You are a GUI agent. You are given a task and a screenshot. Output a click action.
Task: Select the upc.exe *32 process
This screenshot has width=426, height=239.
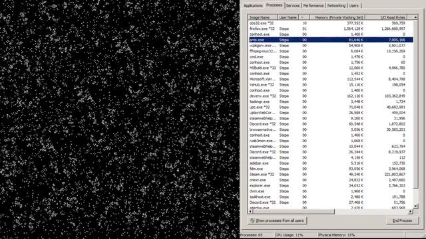pyautogui.click(x=331, y=107)
